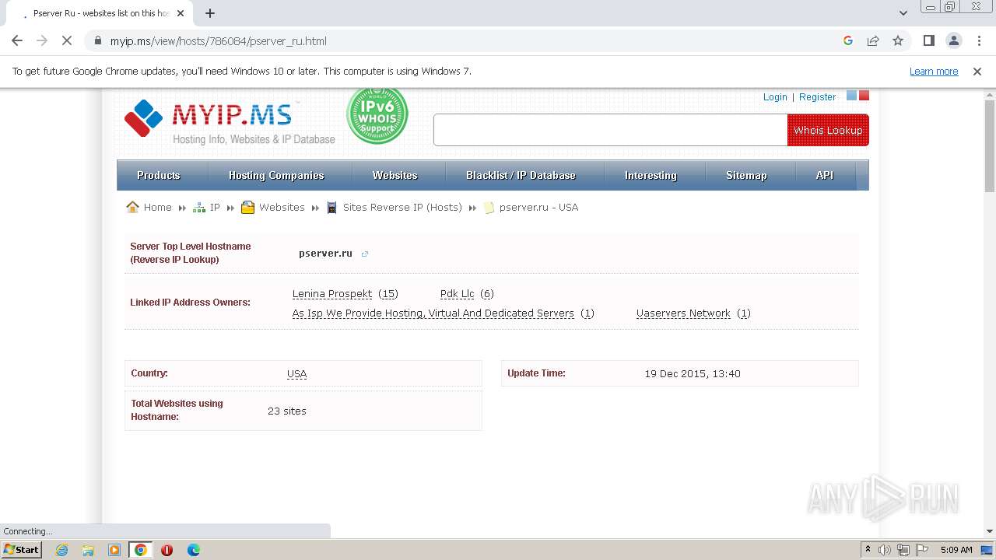996x560 pixels.
Task: Open a new browser tab
Action: pyautogui.click(x=210, y=13)
